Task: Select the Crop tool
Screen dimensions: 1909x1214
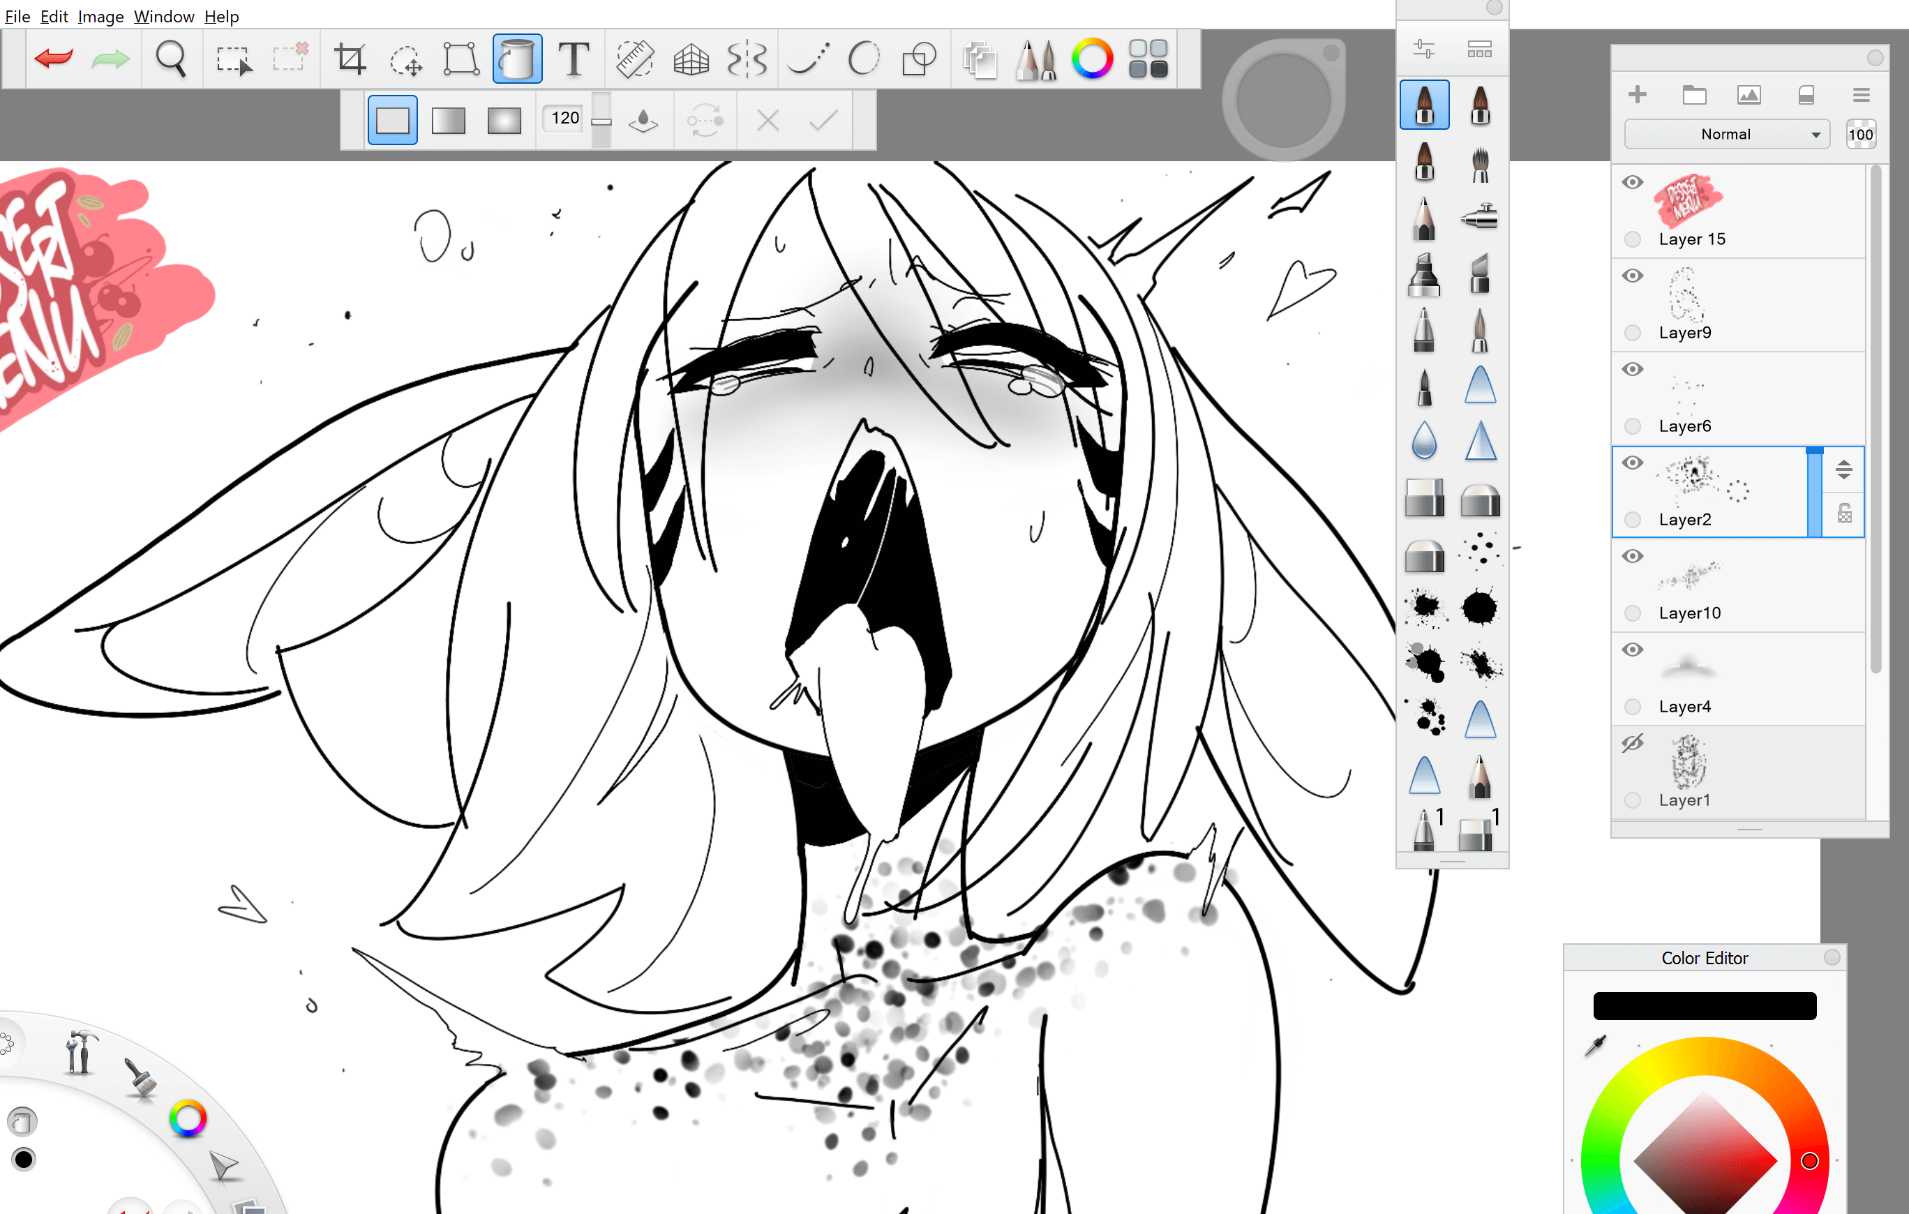Action: (350, 59)
